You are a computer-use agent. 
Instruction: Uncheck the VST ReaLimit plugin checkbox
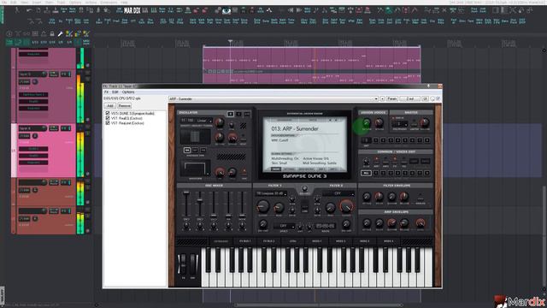(x=108, y=123)
